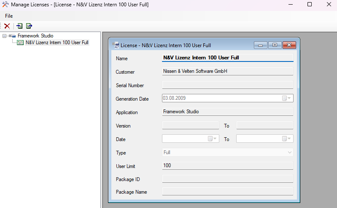Click the User Limit label
Viewport: 337px width, 208px height.
(x=126, y=166)
